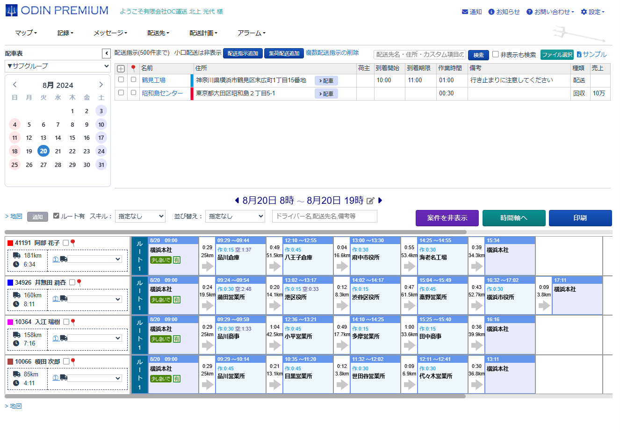Click the pin beside driver 入江 瑞樹
The height and width of the screenshot is (432, 620).
(x=73, y=322)
